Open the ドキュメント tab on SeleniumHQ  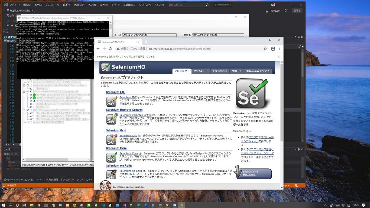click(220, 71)
